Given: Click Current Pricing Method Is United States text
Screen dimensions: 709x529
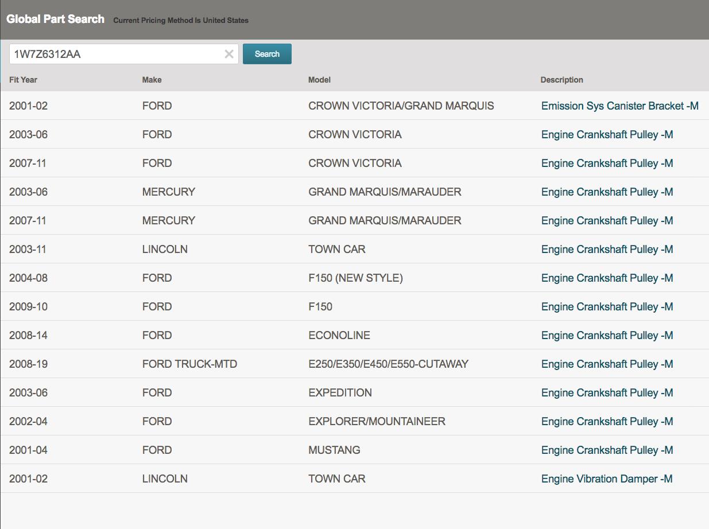Looking at the screenshot, I should [181, 20].
